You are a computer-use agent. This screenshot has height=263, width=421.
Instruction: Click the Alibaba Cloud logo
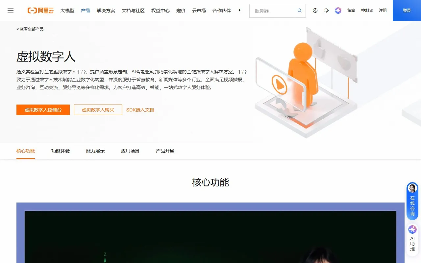click(x=40, y=10)
